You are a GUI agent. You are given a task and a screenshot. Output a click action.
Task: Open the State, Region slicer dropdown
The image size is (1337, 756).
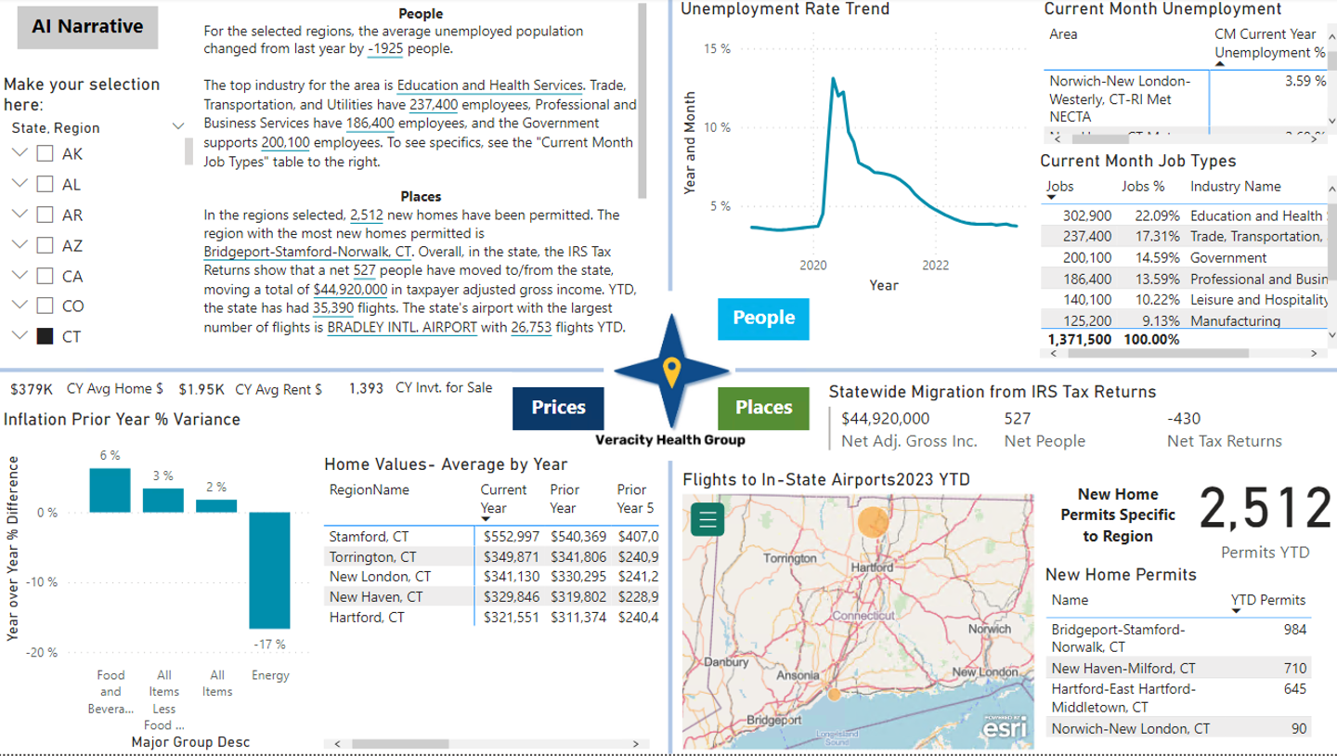click(x=178, y=127)
